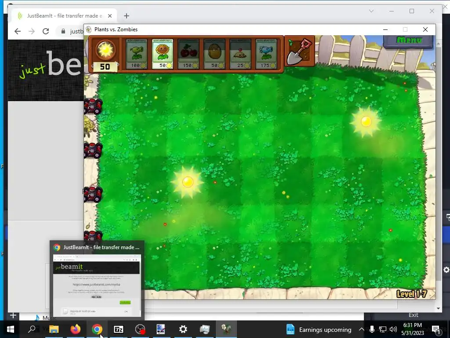Select the Snow Pea seed packet

tap(266, 54)
